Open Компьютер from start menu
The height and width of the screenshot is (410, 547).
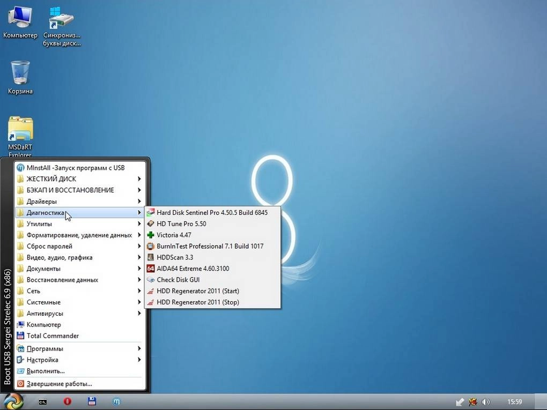pyautogui.click(x=80, y=325)
